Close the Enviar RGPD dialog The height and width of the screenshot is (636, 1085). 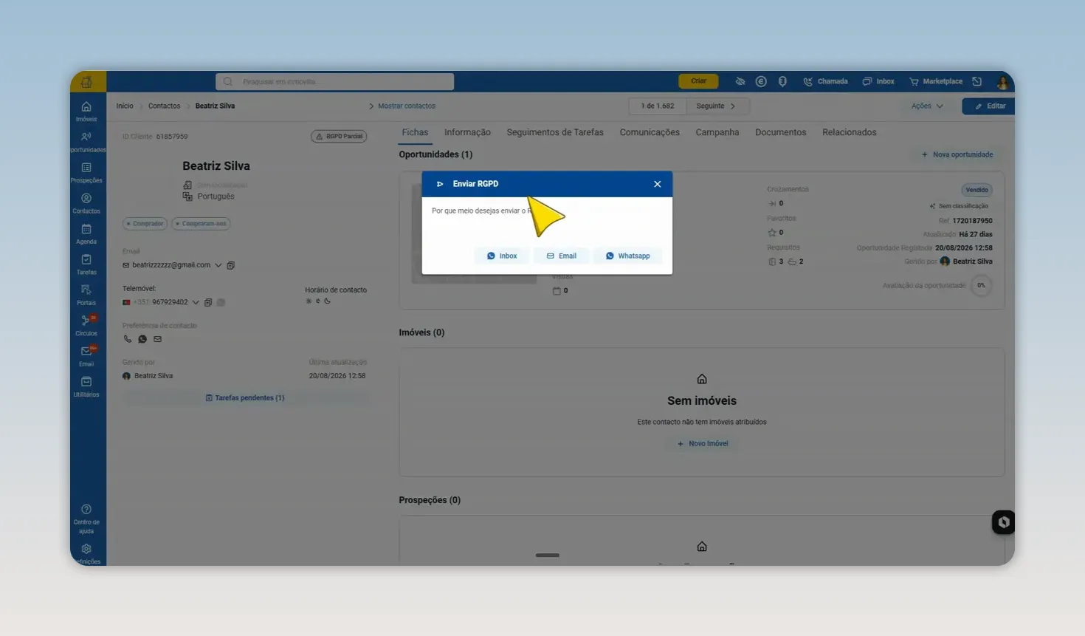coord(657,184)
